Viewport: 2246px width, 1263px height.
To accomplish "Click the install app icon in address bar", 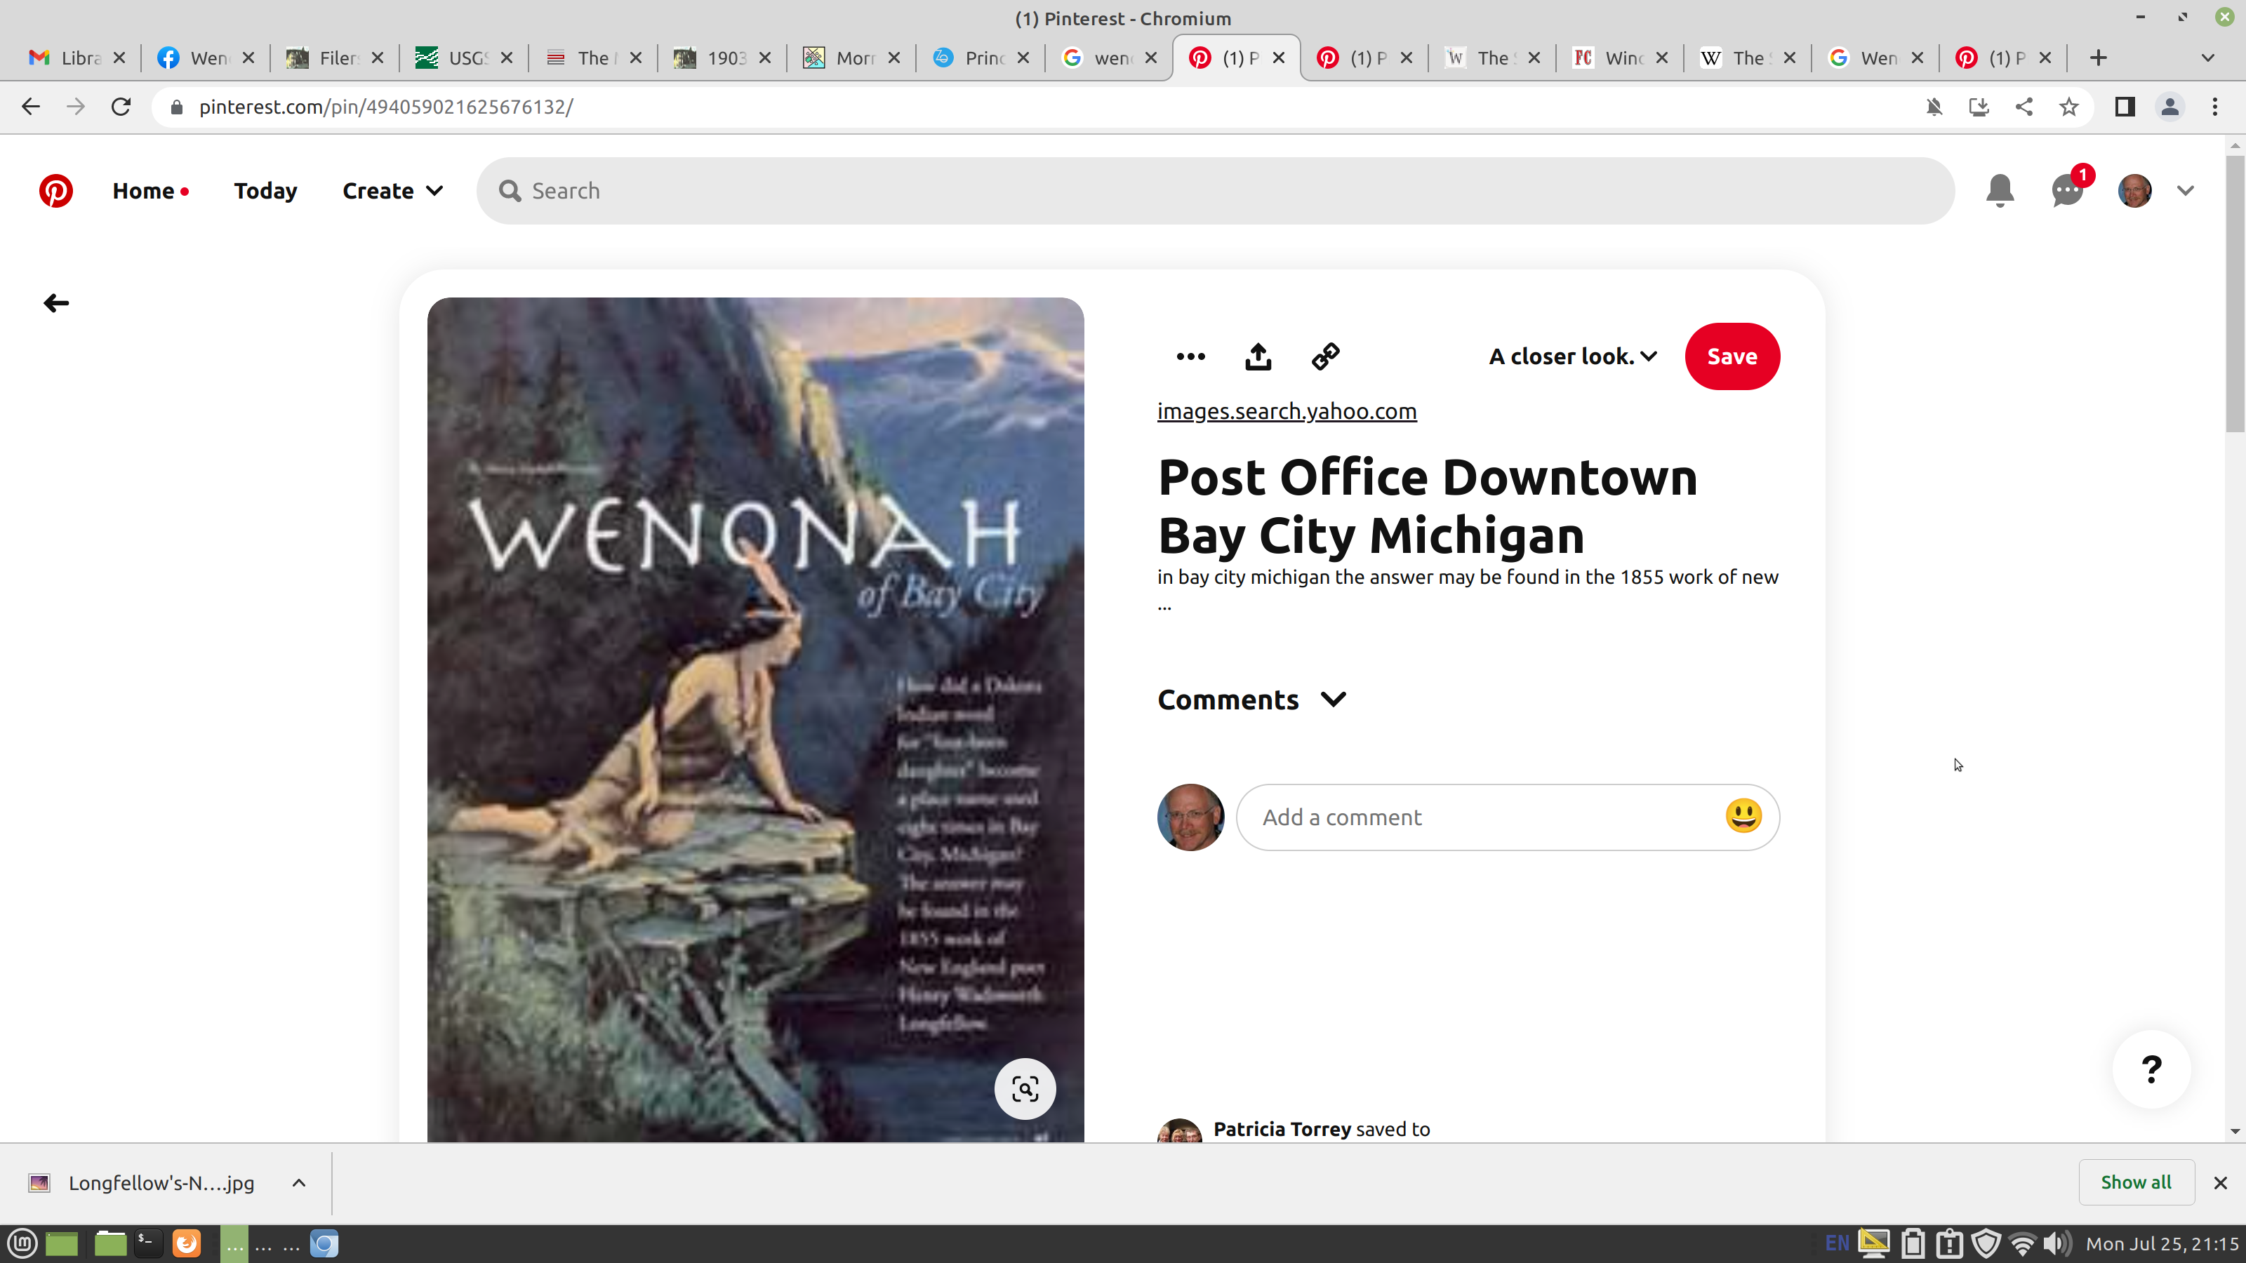I will pos(1979,107).
